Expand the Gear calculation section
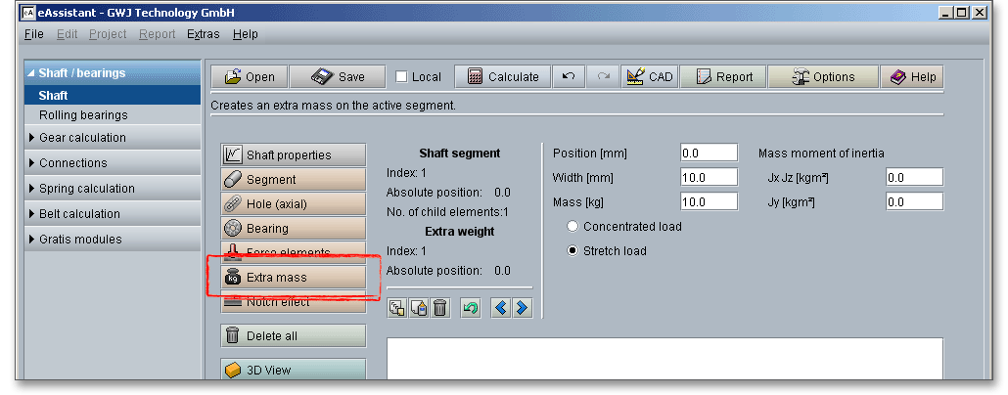The image size is (1008, 395). point(82,138)
